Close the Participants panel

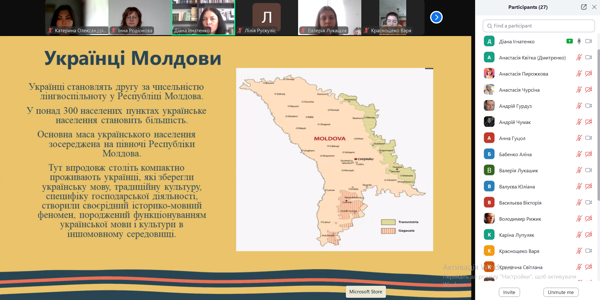[x=594, y=7]
